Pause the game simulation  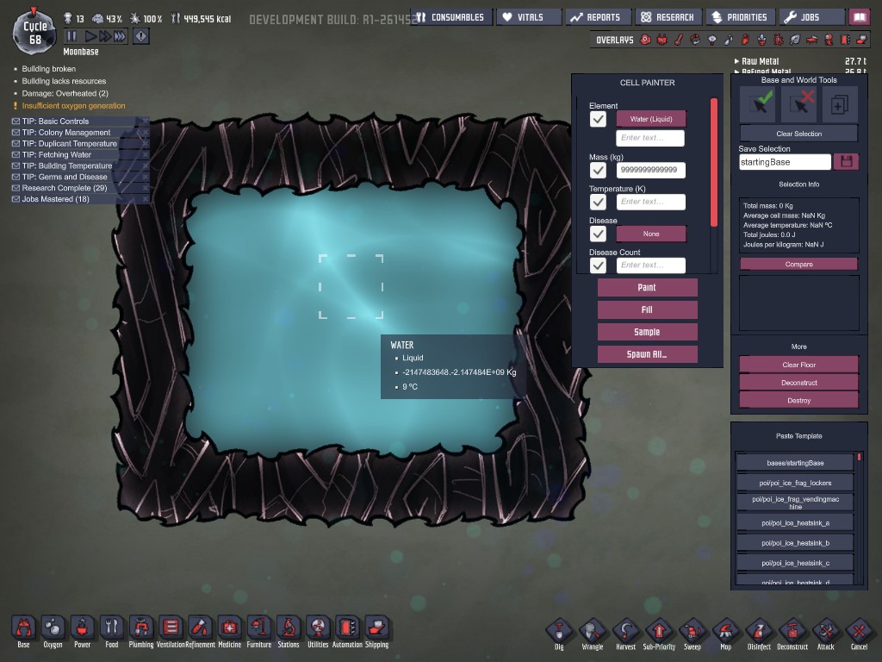71,36
